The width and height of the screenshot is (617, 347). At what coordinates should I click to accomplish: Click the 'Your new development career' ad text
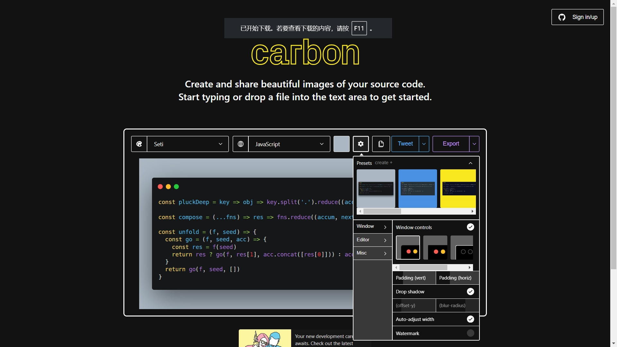[x=324, y=340]
